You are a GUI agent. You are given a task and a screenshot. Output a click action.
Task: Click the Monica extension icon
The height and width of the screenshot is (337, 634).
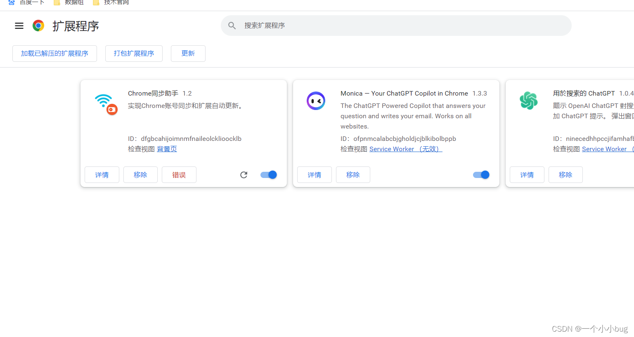(x=316, y=101)
